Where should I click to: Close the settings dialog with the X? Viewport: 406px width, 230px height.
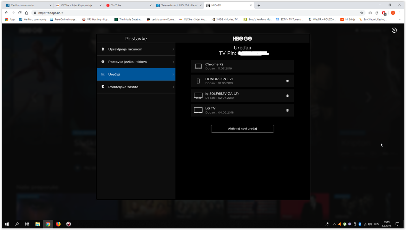click(x=394, y=30)
